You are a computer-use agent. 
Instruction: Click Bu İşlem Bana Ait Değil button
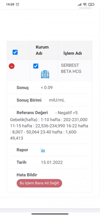click(39, 183)
